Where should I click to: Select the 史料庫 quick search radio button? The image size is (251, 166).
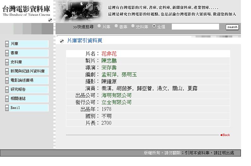point(133,26)
